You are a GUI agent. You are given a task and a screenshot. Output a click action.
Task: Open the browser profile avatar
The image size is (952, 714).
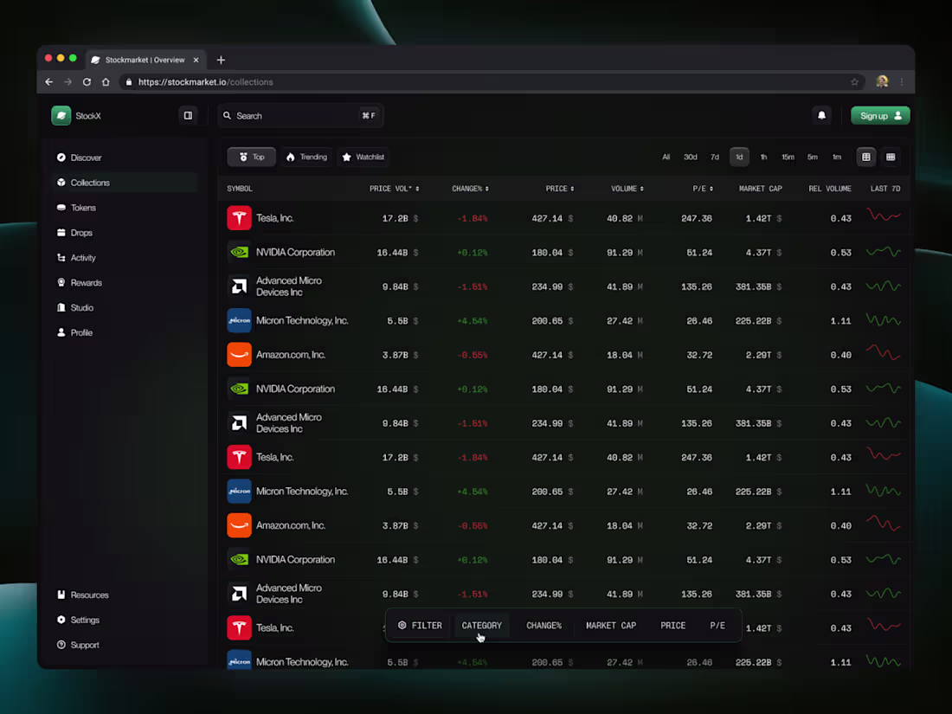[882, 81]
